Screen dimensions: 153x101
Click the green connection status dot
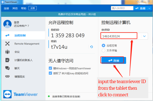pos(49,96)
